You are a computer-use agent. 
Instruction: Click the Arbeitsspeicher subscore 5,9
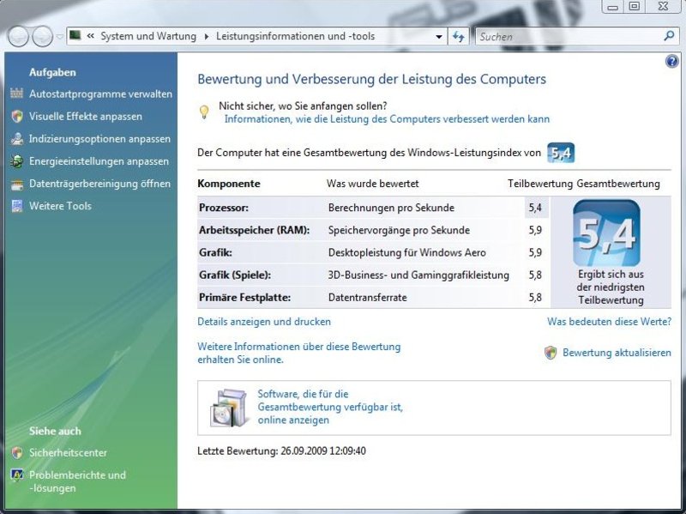tap(535, 230)
